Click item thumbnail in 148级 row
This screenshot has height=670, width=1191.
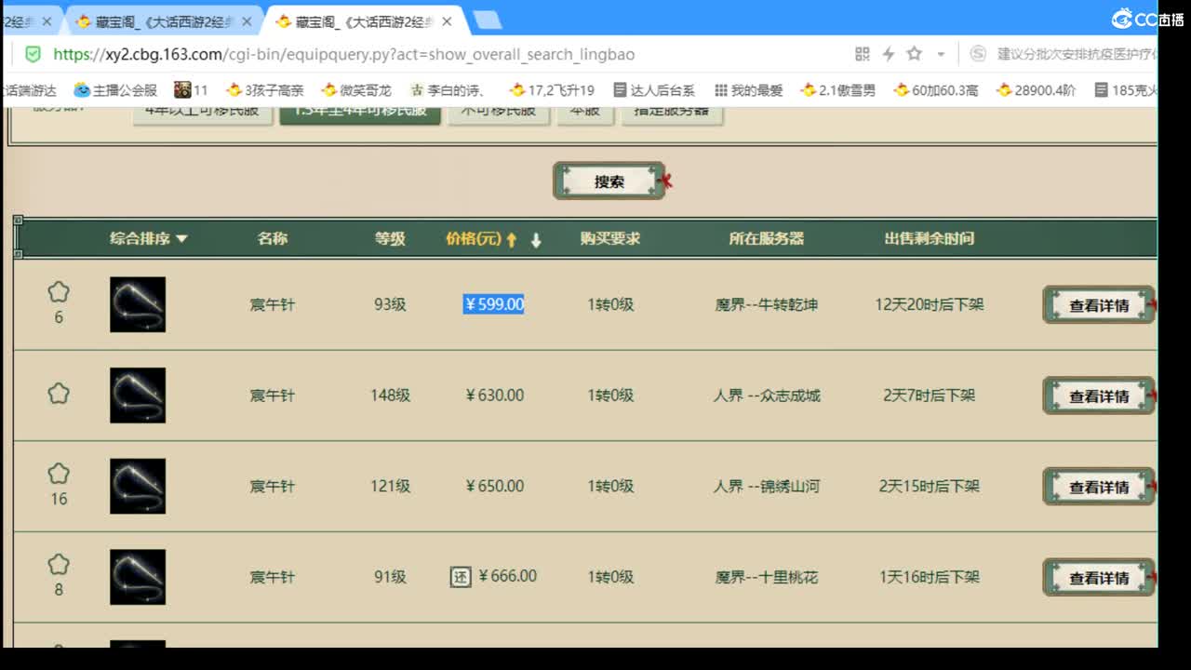pyautogui.click(x=138, y=395)
